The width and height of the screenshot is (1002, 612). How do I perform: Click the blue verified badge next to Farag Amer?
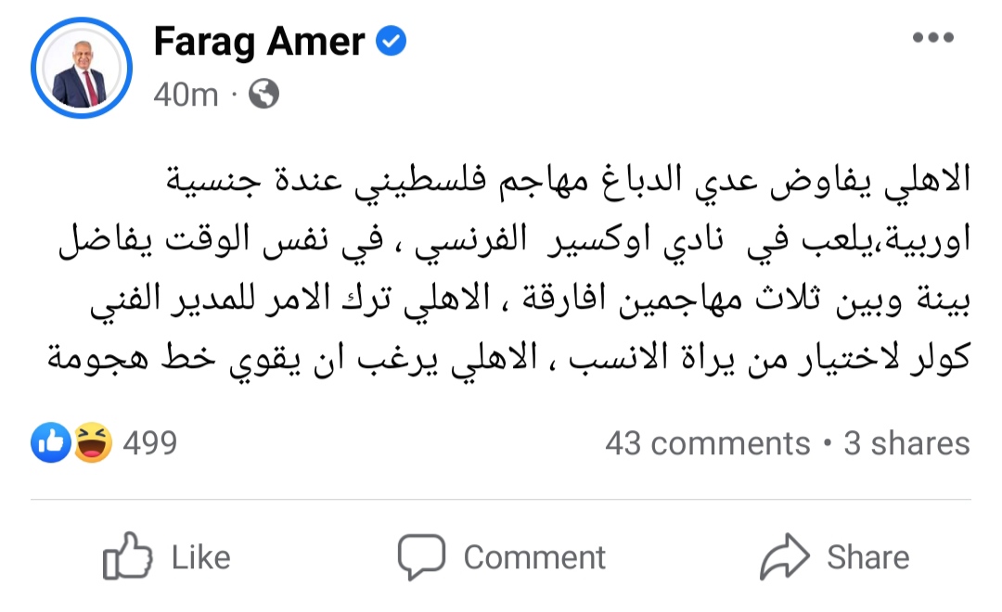392,41
